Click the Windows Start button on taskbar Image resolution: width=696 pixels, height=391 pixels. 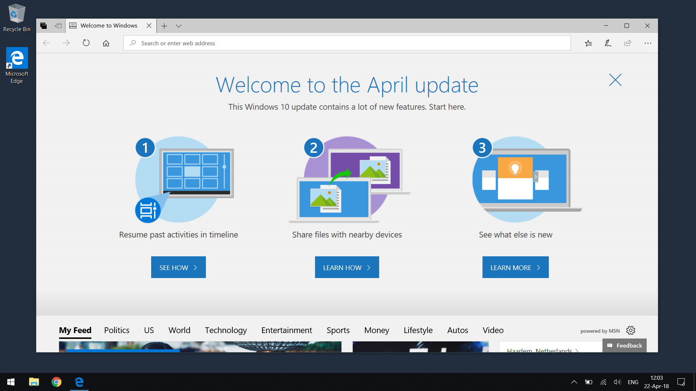tap(10, 382)
